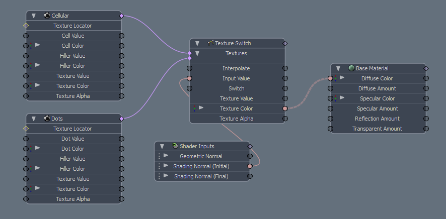
Task: Click the Shader Inputs node icon
Action: tap(175, 146)
